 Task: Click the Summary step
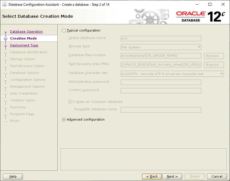[x=18, y=107]
